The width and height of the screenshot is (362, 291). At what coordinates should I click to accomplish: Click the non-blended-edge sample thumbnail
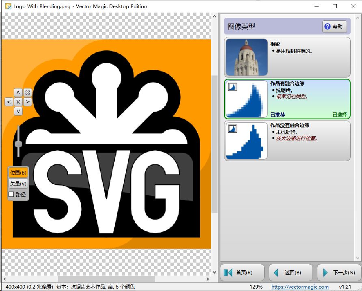coord(247,141)
